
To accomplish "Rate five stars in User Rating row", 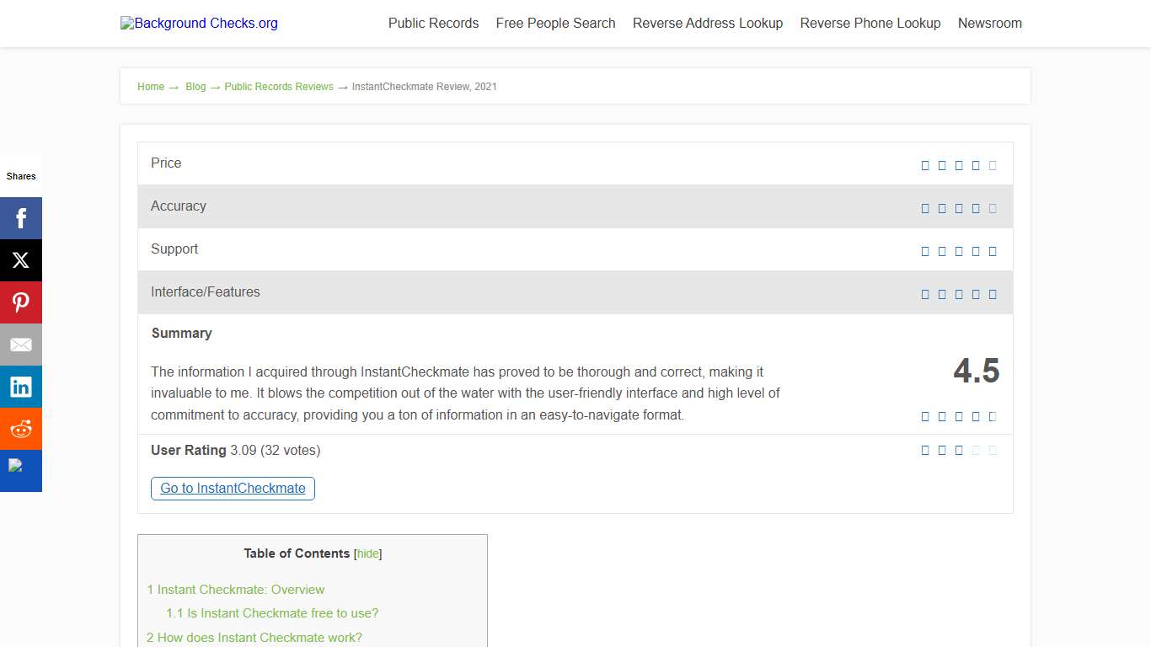I will 993,451.
